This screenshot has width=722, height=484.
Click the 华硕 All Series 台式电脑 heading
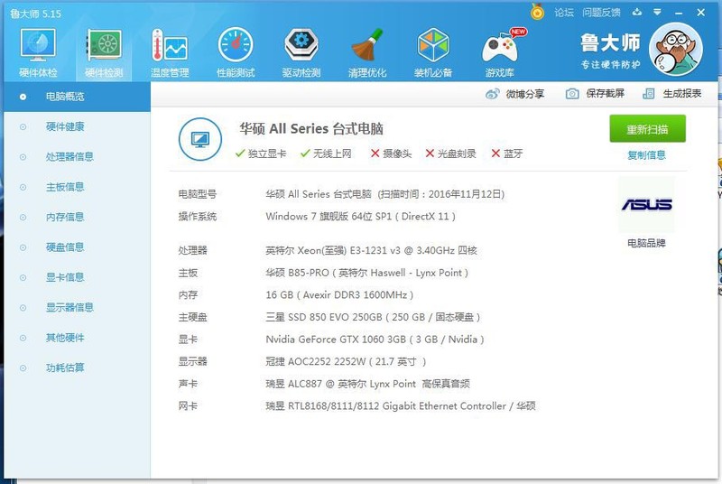pos(311,128)
